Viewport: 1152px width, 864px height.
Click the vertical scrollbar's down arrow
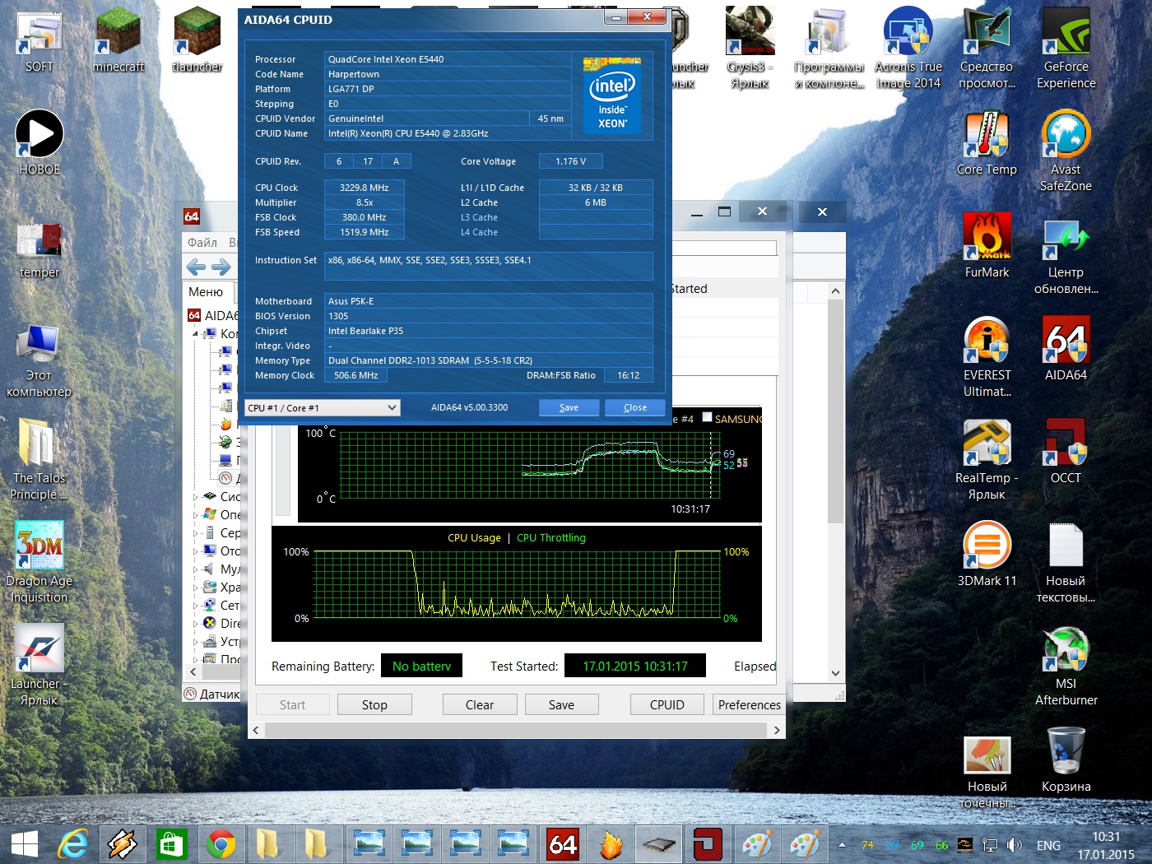click(835, 673)
